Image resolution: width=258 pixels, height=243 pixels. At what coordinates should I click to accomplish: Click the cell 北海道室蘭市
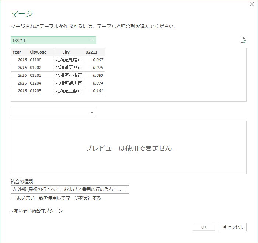(x=69, y=91)
